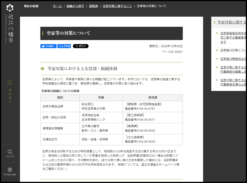Click the 空家対策に関す sidebar heading link

pos(232,22)
